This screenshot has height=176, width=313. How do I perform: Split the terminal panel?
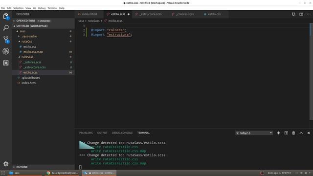pos(286,133)
